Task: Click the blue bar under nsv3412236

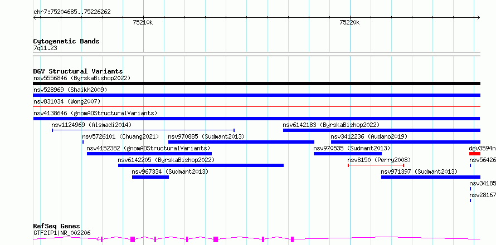Action: 406,142
